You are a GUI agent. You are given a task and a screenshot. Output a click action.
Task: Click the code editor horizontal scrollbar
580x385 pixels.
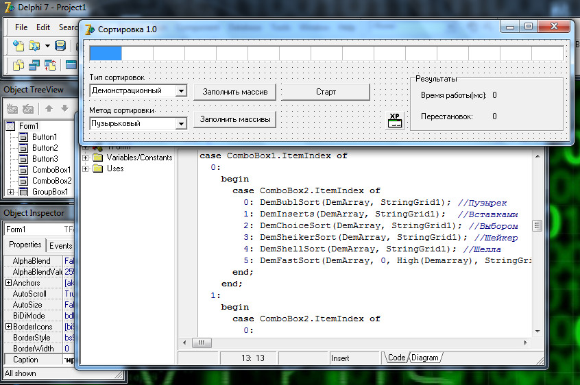coord(357,342)
